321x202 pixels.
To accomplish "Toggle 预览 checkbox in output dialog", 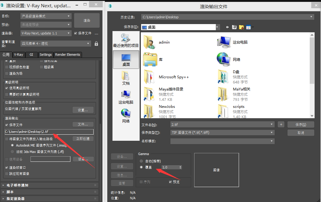I will (x=170, y=182).
